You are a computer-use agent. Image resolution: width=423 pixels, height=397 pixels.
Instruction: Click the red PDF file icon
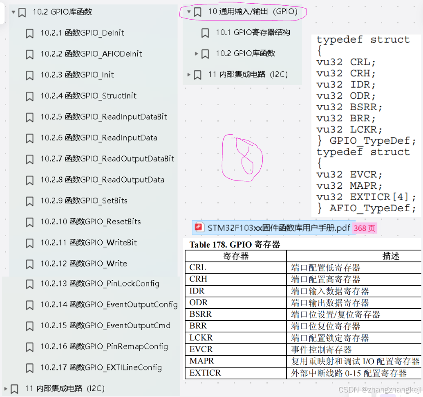pyautogui.click(x=199, y=227)
